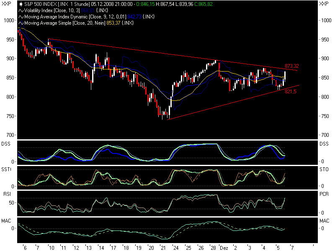Click the '12 date tick on time axis
Screen dimensions: 335x251
point(76,248)
